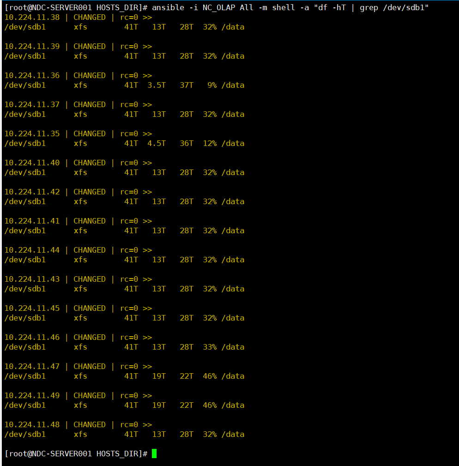The image size is (459, 466).
Task: Click the 4.5T used size value
Action: point(157,143)
